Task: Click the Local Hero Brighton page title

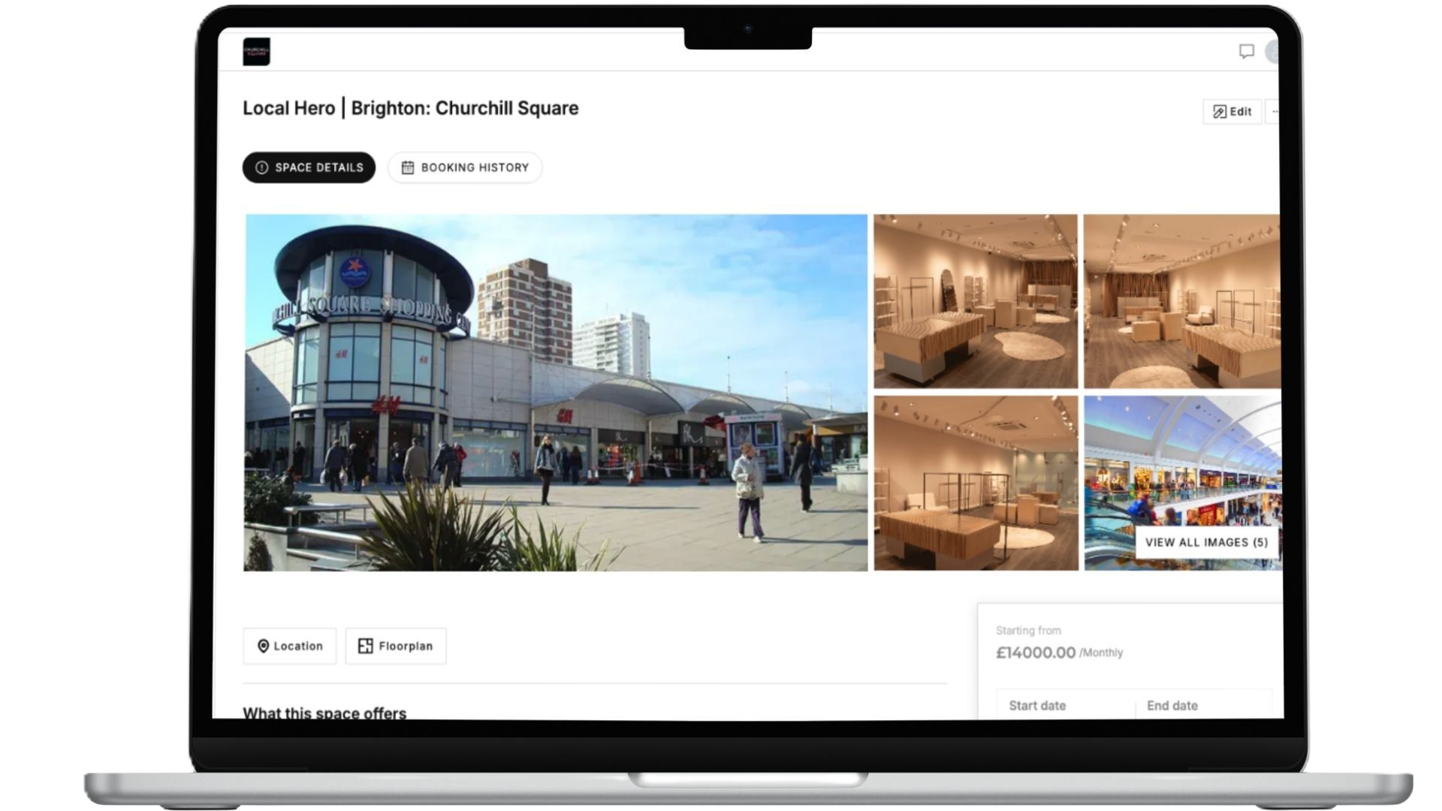Action: tap(410, 108)
